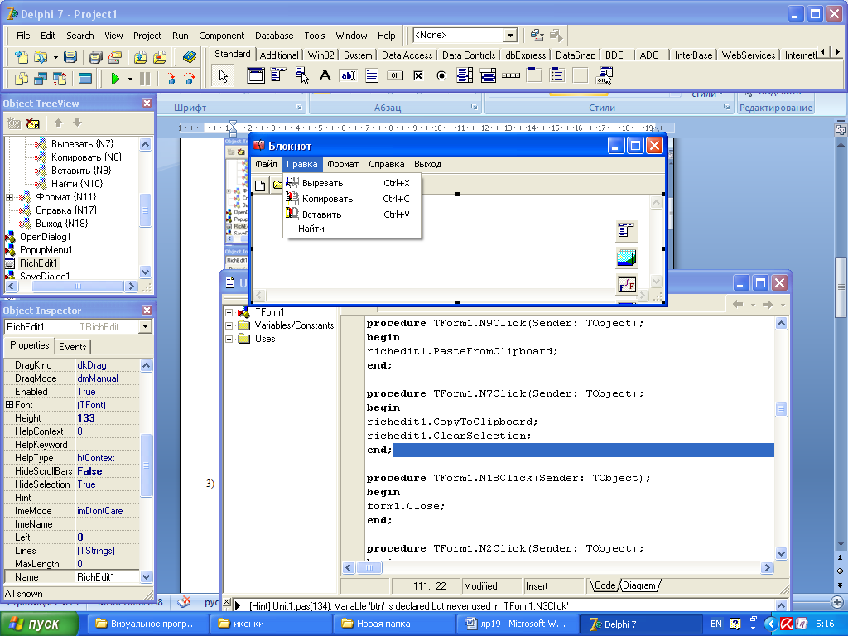Click the Save All icon in toolbar

coord(96,56)
